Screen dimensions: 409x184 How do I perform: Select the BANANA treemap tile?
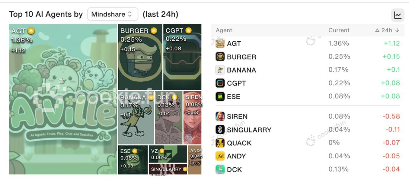coord(136,118)
